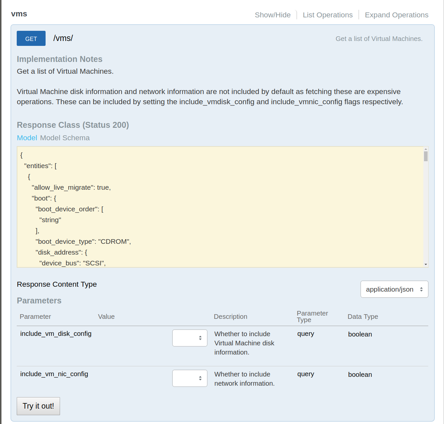
Task: Click the include_vm_disk_config parameter name
Action: point(56,334)
